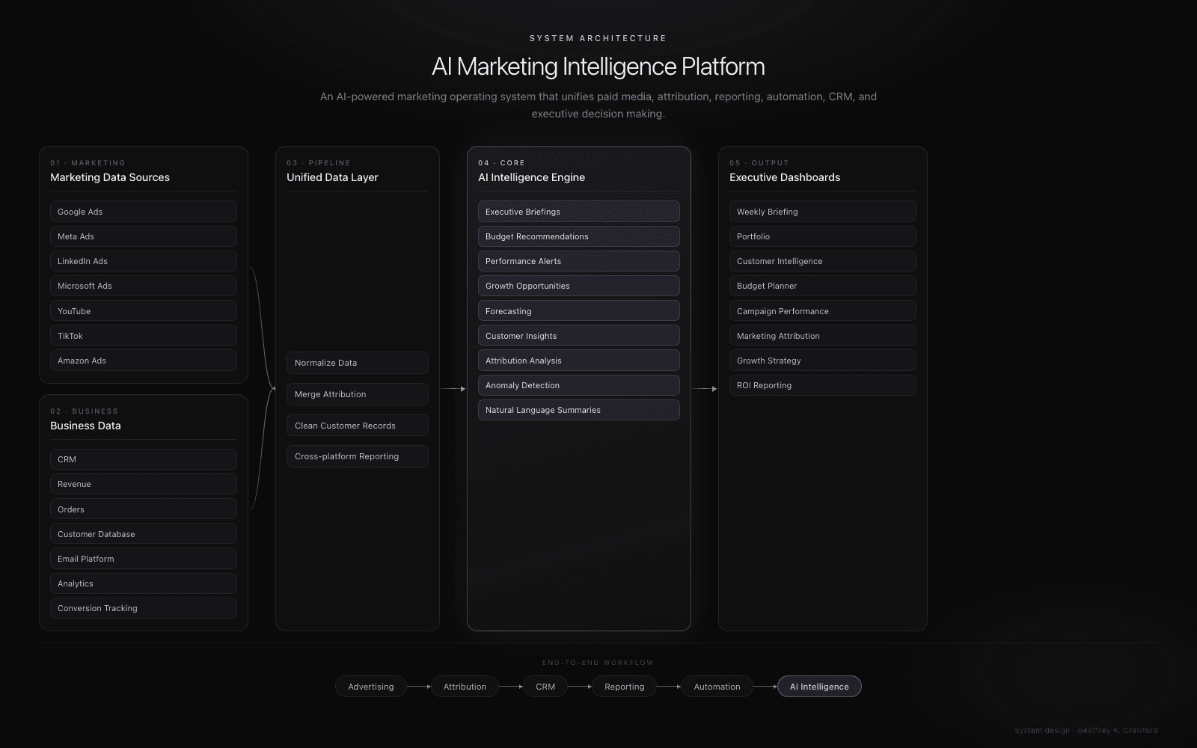Click the Executive Dashboards heading
The image size is (1197, 748).
click(x=785, y=177)
